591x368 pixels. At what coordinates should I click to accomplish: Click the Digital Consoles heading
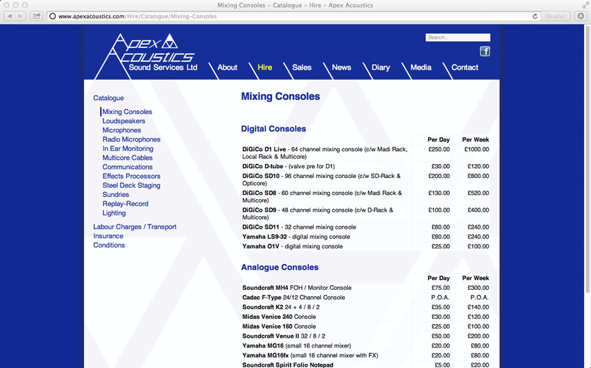274,129
